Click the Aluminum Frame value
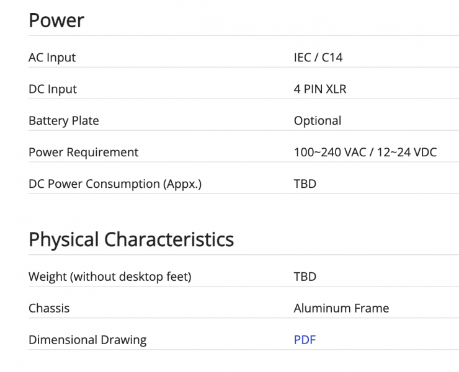459x372 pixels. pyautogui.click(x=341, y=308)
